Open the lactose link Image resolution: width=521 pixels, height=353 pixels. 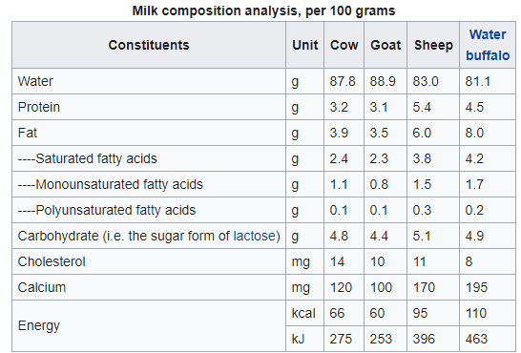[x=254, y=236]
